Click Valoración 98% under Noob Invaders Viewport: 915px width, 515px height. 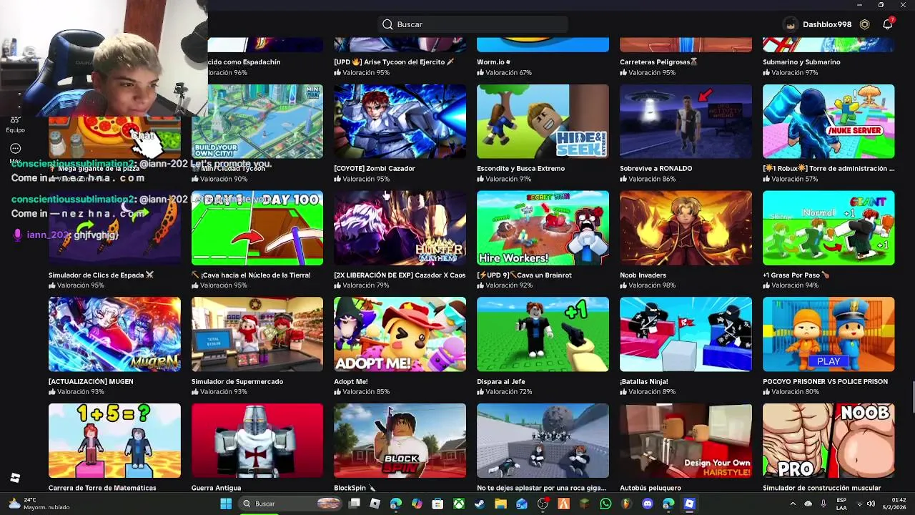click(x=651, y=285)
